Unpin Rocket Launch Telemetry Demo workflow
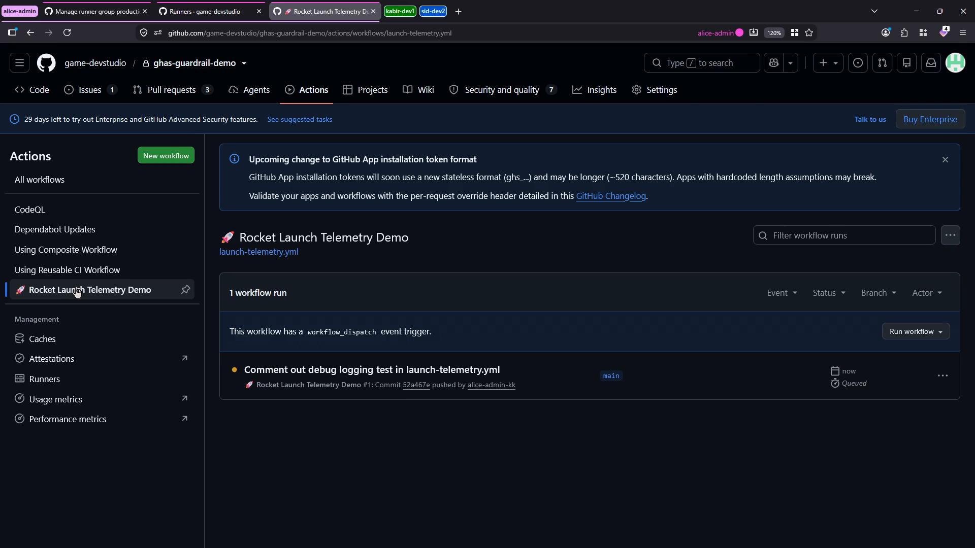975x548 pixels. (x=185, y=290)
